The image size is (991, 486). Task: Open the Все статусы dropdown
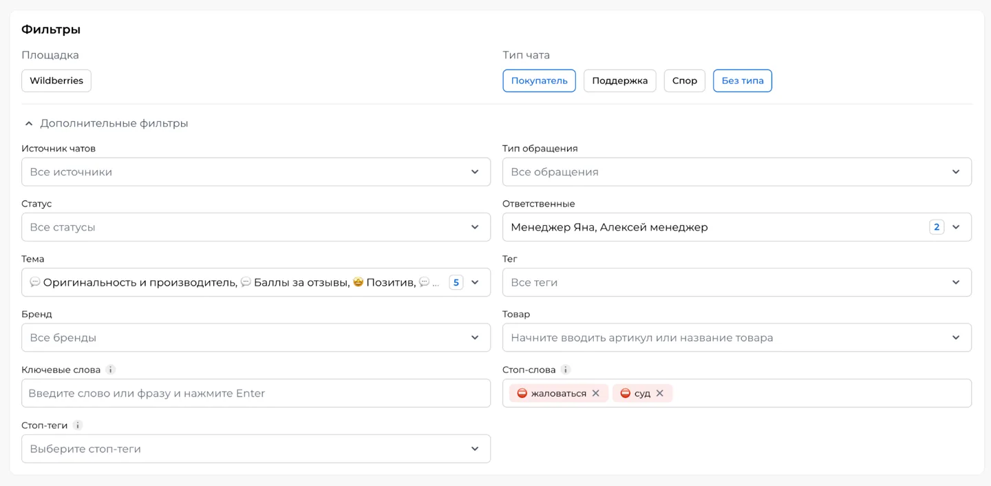pyautogui.click(x=256, y=227)
